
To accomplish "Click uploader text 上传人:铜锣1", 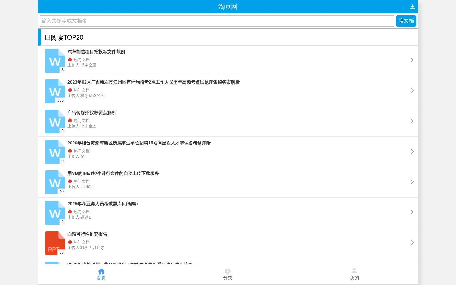I will 79,217.
